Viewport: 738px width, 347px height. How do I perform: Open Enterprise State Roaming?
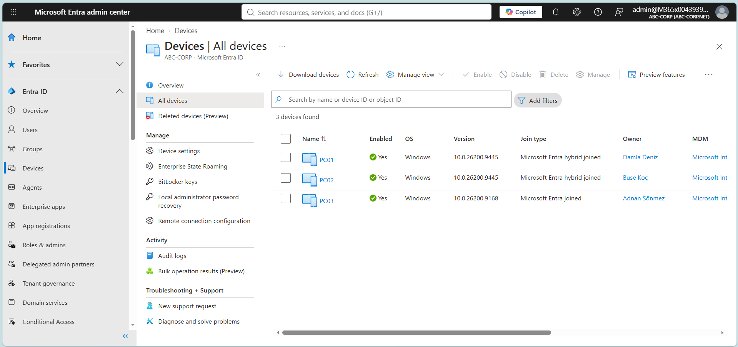pos(193,166)
